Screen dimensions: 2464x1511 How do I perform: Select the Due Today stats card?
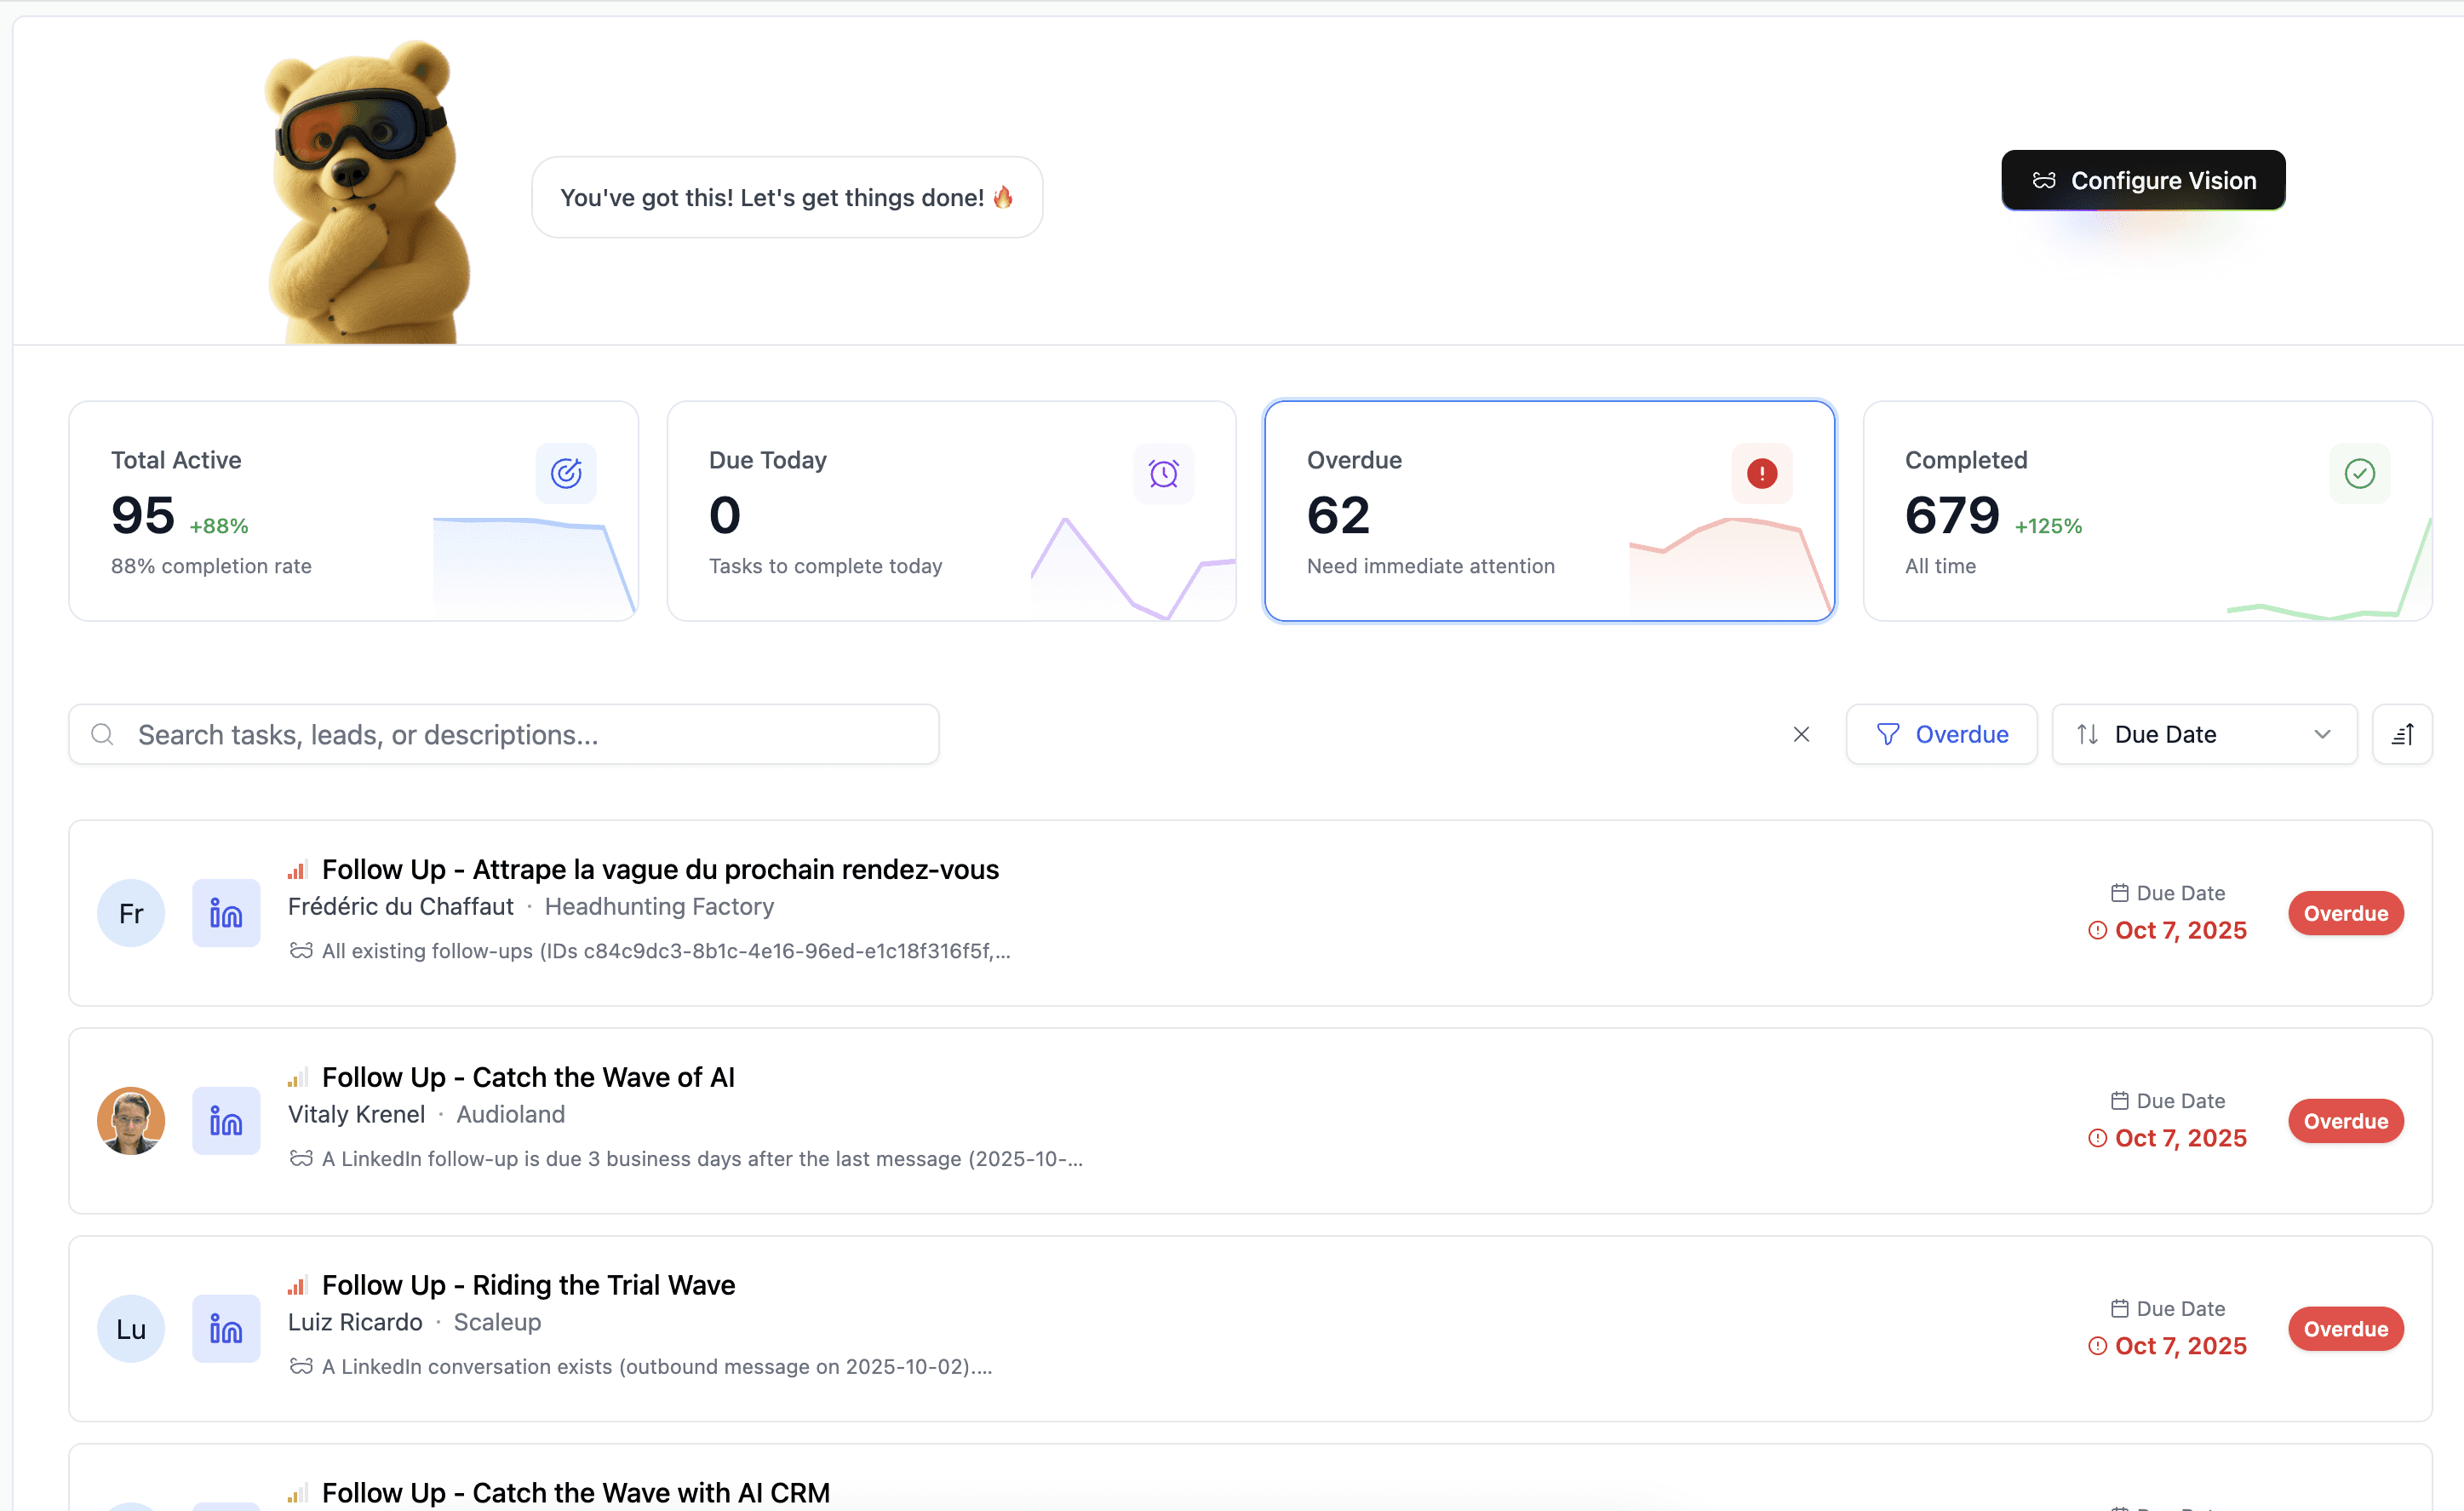[951, 511]
